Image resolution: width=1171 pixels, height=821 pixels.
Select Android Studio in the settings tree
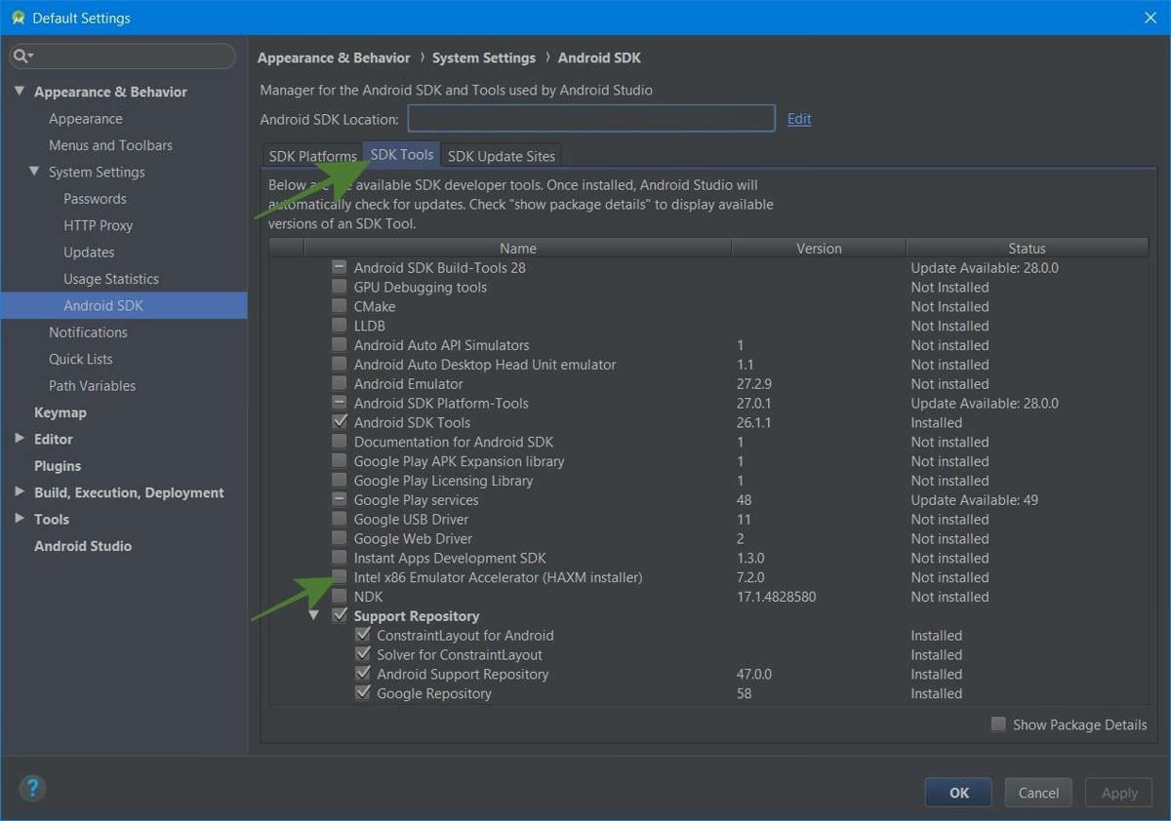(83, 546)
